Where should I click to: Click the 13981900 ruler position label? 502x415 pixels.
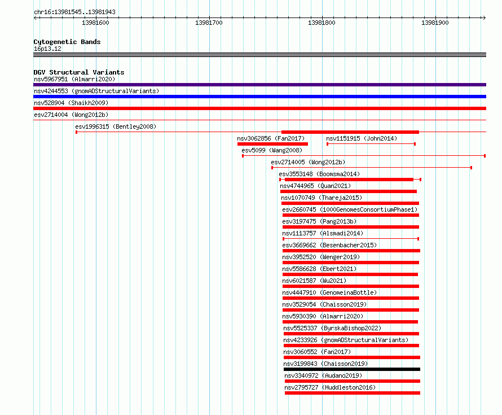tap(435, 23)
